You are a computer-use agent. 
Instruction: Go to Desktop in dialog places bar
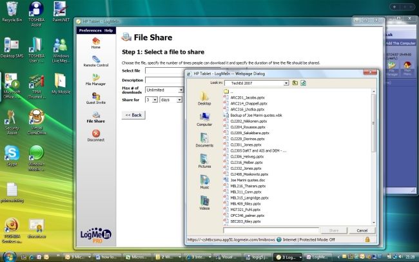click(204, 98)
